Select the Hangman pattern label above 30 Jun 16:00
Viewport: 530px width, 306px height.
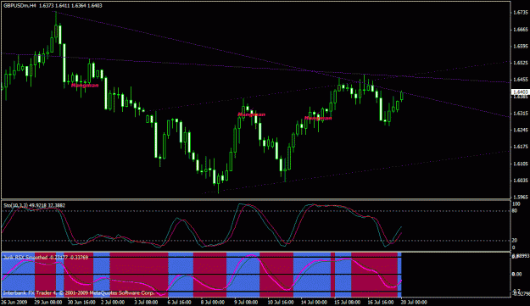coord(85,86)
